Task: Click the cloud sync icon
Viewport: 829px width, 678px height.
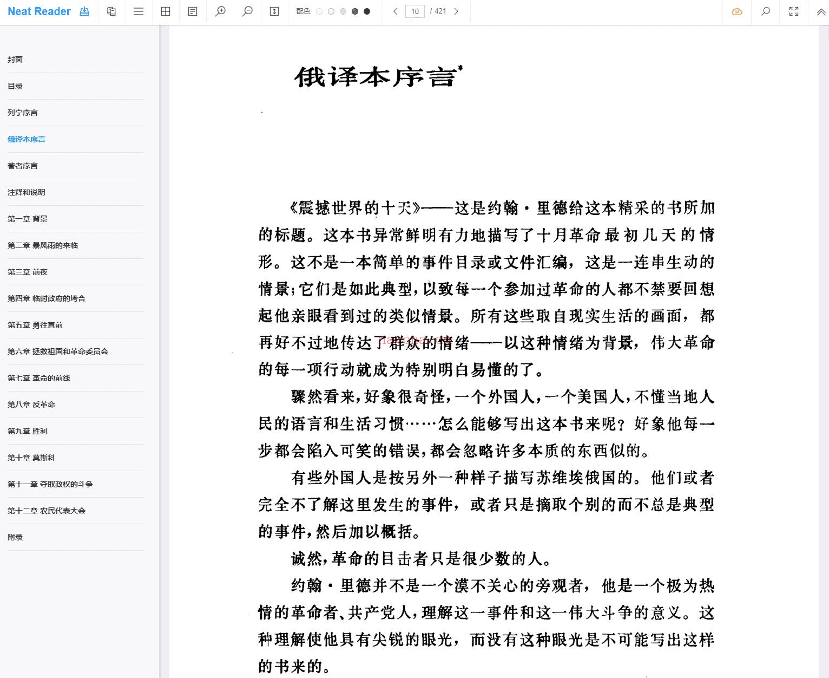Action: [737, 11]
